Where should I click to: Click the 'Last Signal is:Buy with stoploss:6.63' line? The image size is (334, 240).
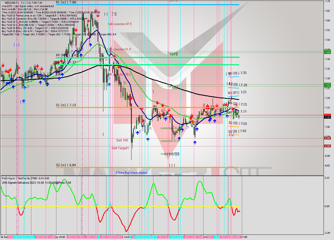34,6
